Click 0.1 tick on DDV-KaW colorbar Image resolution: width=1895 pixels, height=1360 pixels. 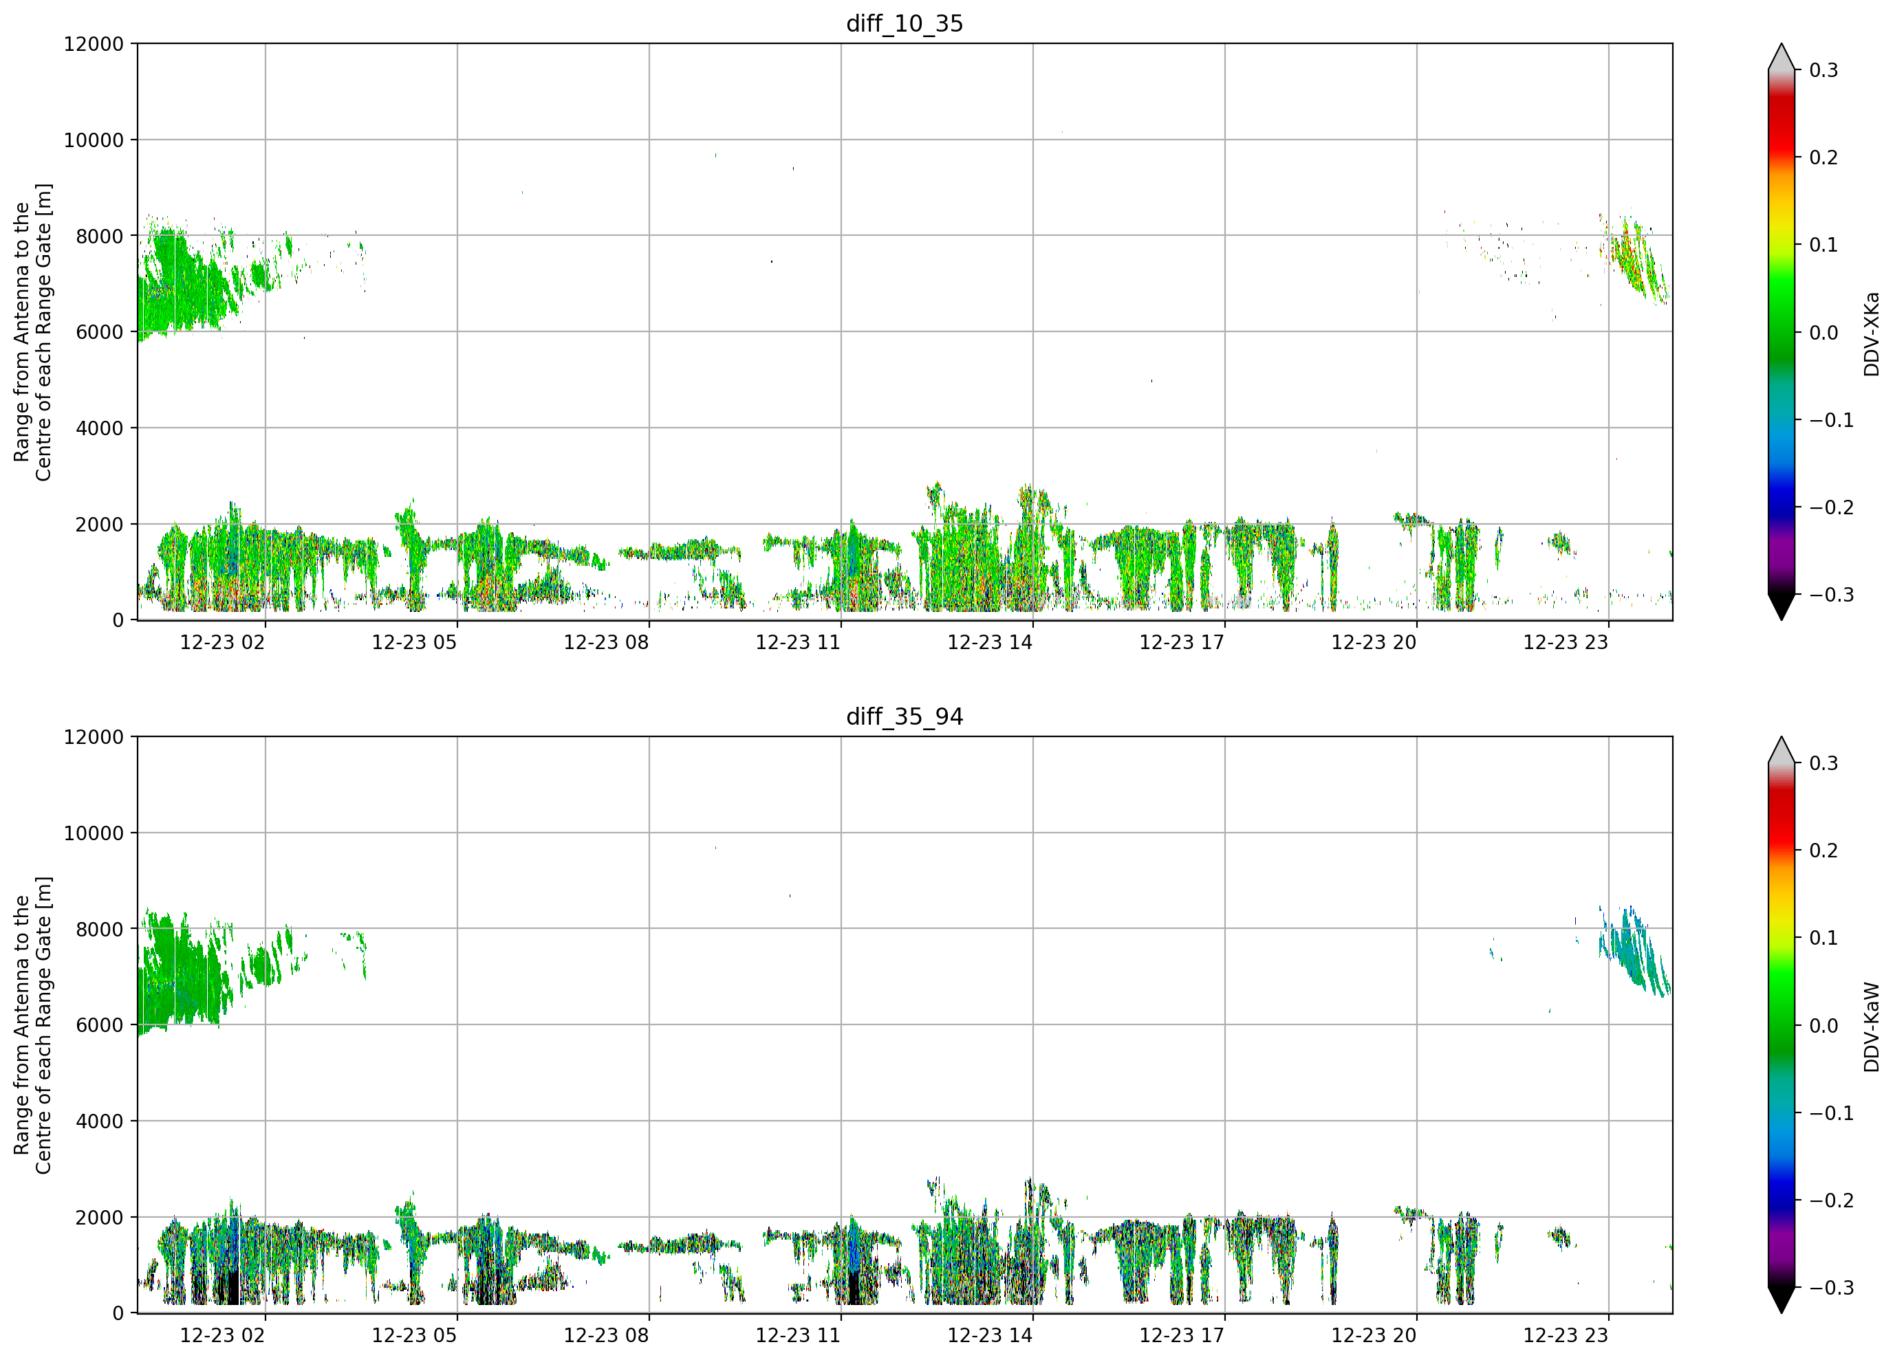point(1824,938)
